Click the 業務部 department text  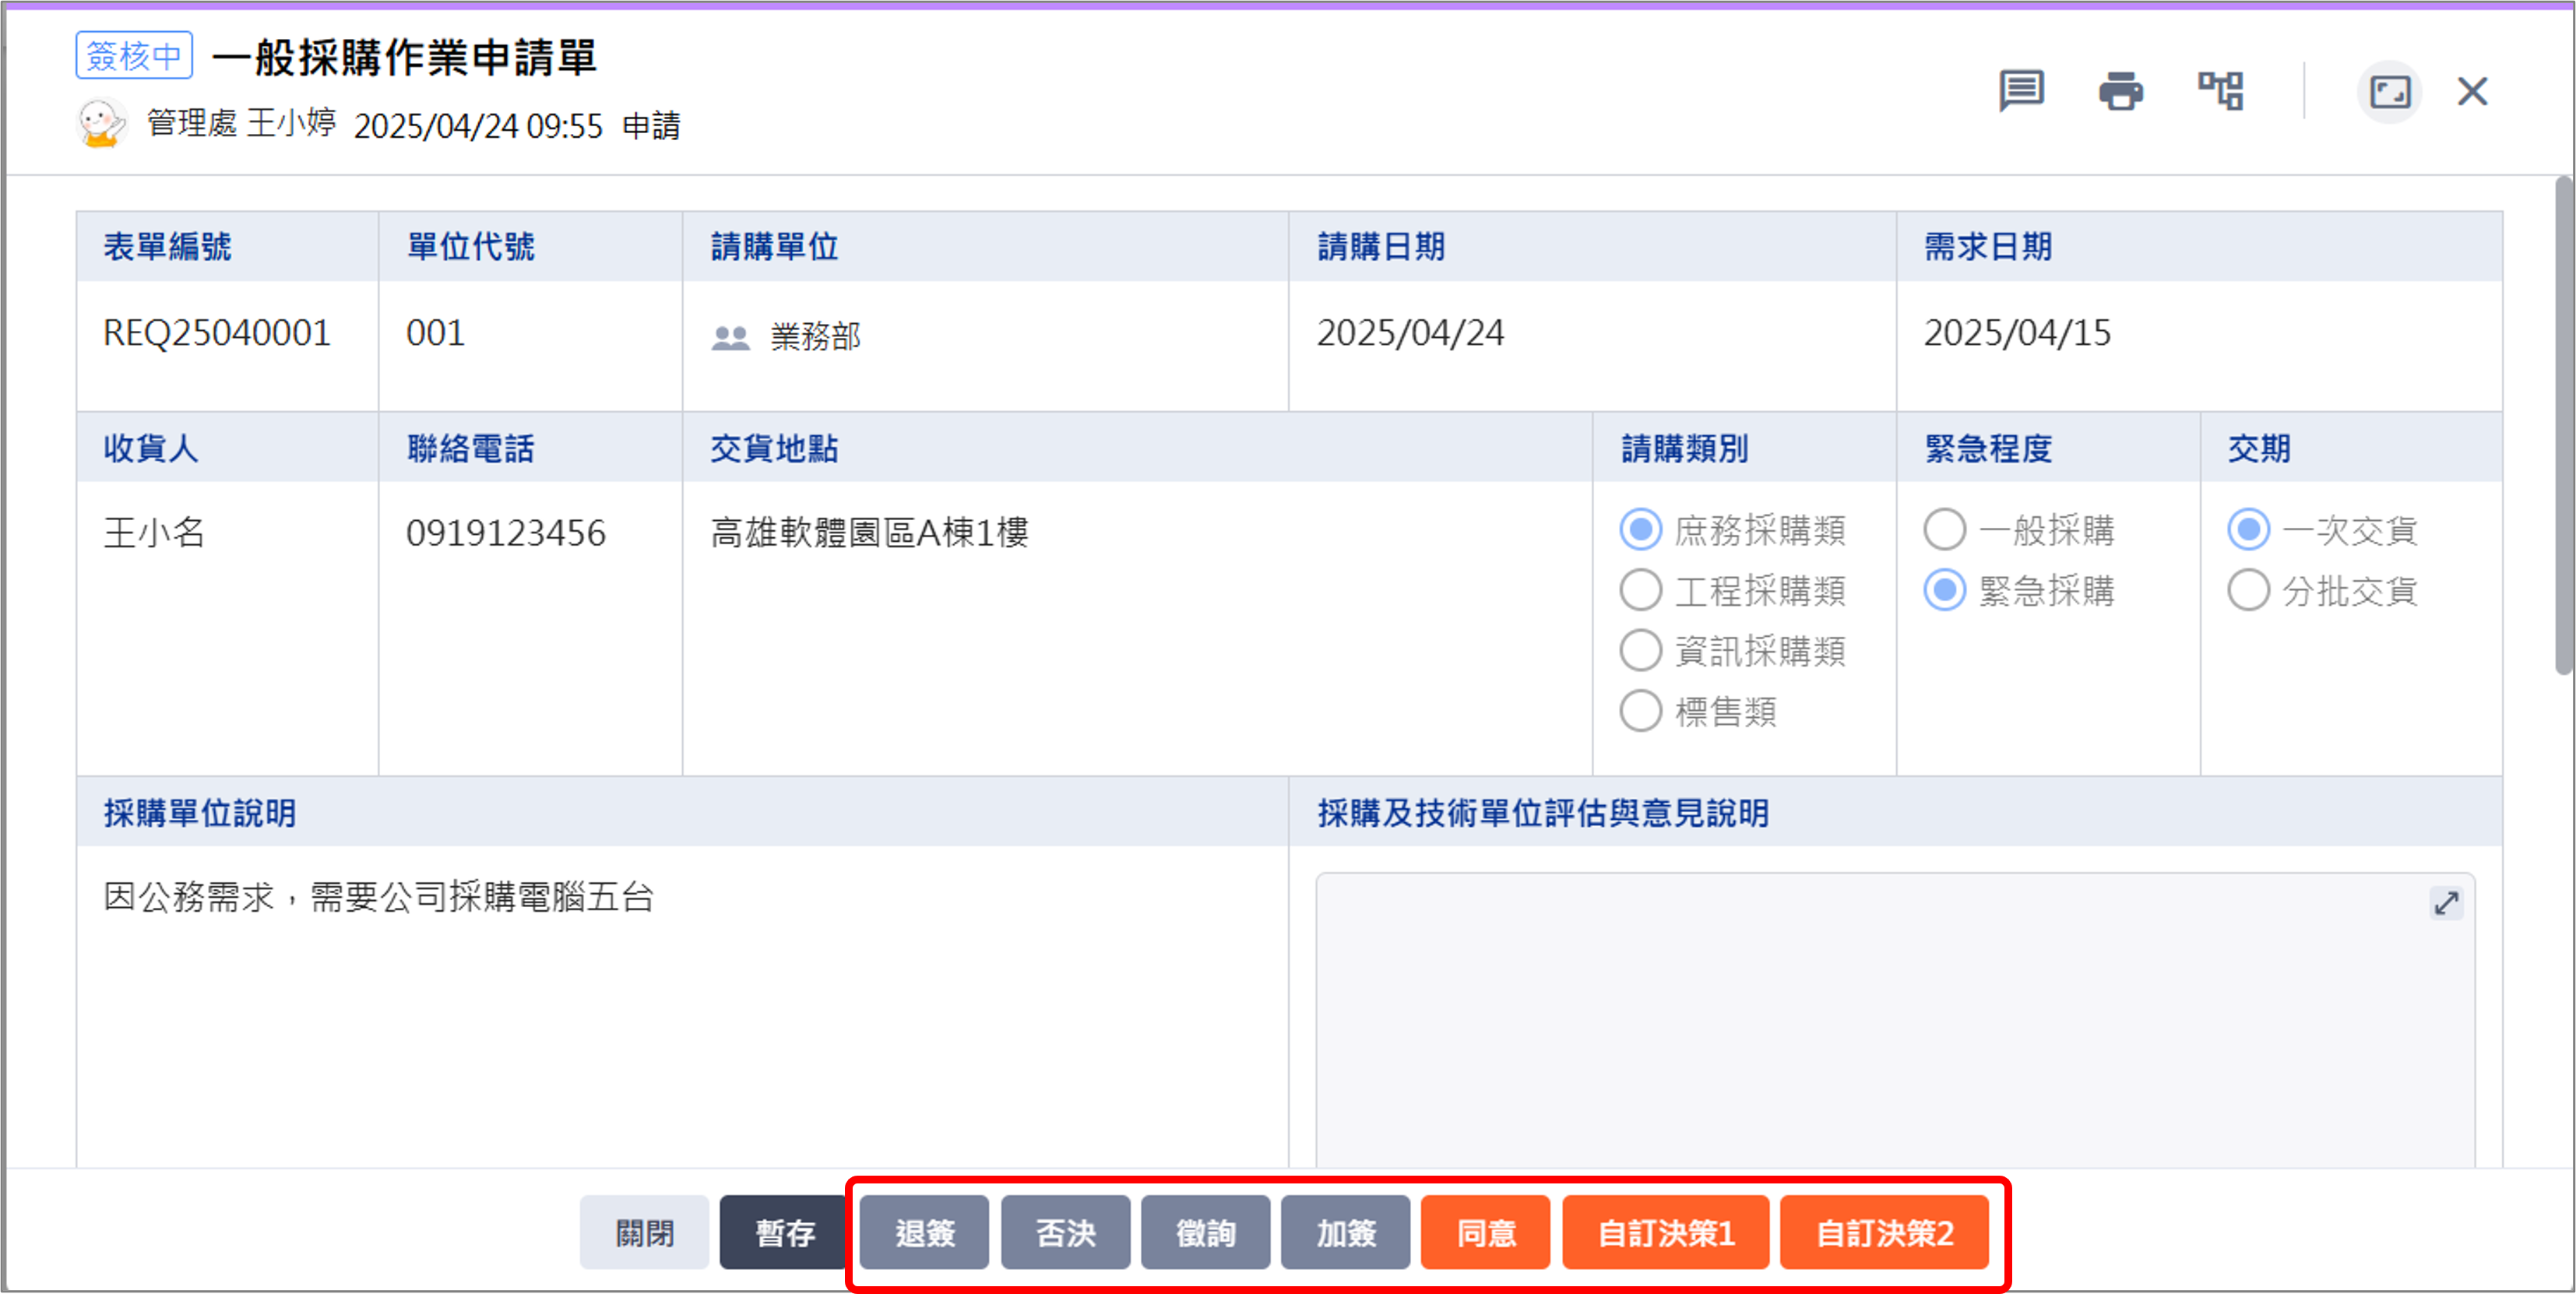[815, 337]
